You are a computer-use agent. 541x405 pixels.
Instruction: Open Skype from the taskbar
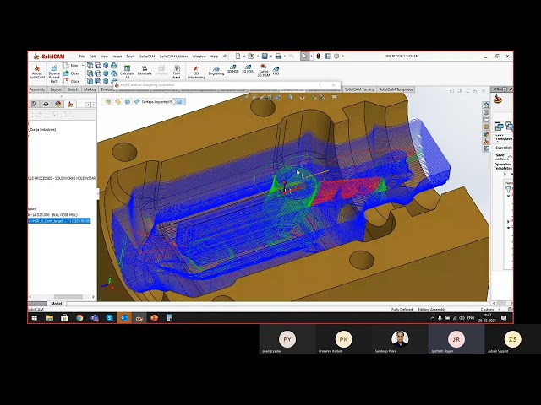pos(110,318)
